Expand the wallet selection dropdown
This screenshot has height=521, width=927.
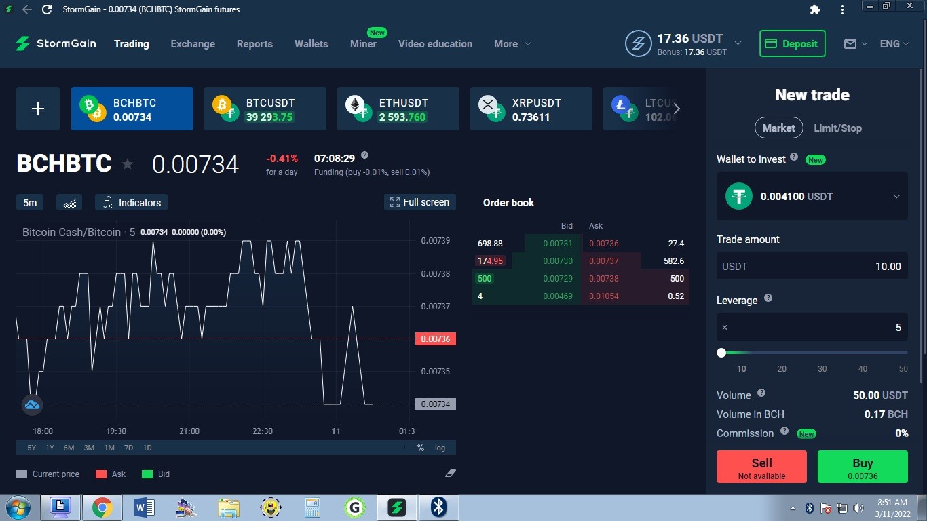pos(896,197)
